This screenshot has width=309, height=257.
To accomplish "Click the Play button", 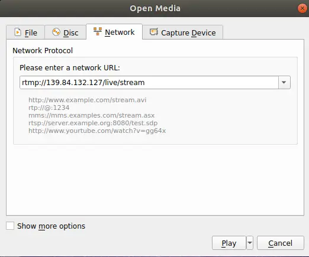I will [229, 243].
